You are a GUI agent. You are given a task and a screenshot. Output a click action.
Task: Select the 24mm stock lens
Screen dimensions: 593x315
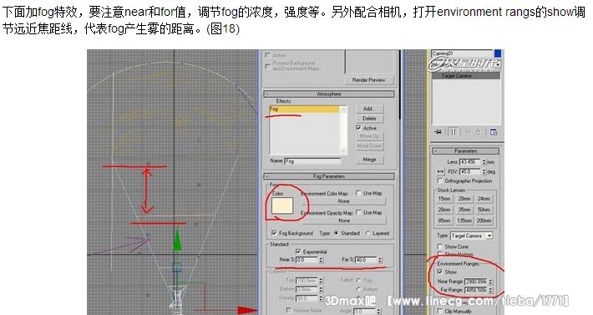[484, 199]
